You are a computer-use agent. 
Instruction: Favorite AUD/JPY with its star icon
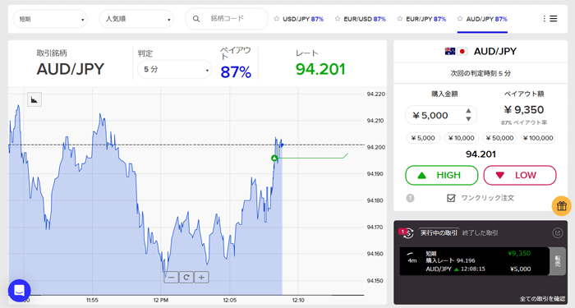460,19
